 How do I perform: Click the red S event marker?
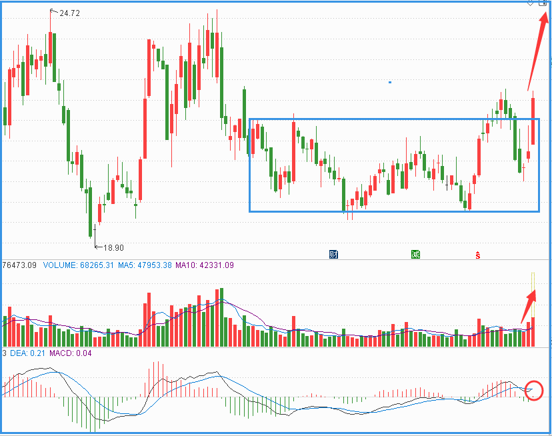(x=478, y=255)
